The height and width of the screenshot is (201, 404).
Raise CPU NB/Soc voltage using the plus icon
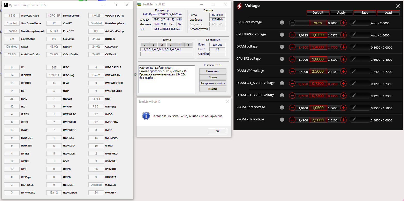[343, 35]
